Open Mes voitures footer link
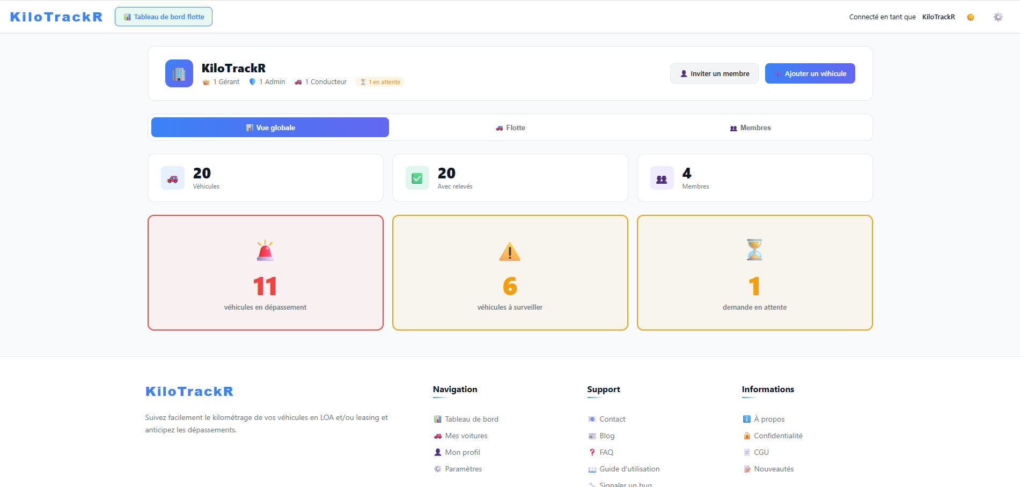1020x487 pixels. (461, 436)
